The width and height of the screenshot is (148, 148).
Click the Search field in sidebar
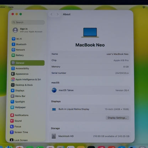click(28, 22)
